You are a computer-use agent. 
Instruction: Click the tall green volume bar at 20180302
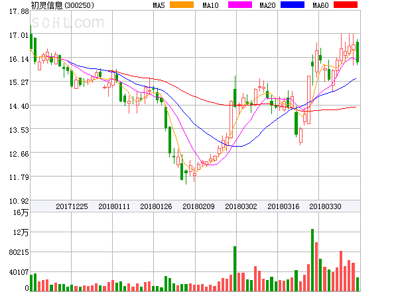click(x=235, y=269)
